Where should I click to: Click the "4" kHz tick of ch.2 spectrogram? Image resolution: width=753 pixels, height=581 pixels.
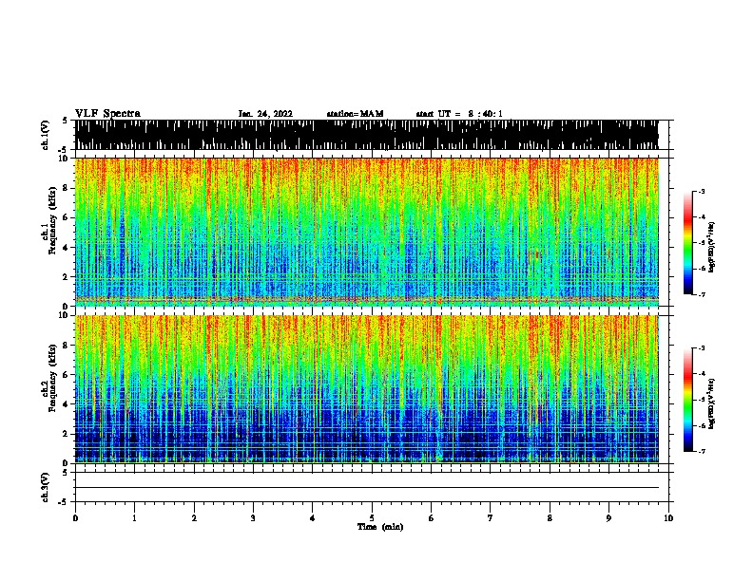[x=67, y=404]
